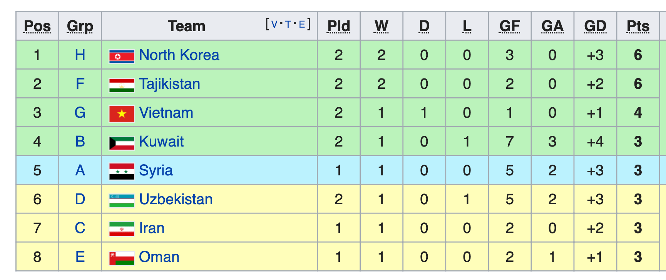The width and height of the screenshot is (666, 280).
Task: Open the North Korea team link
Action: pyautogui.click(x=179, y=55)
